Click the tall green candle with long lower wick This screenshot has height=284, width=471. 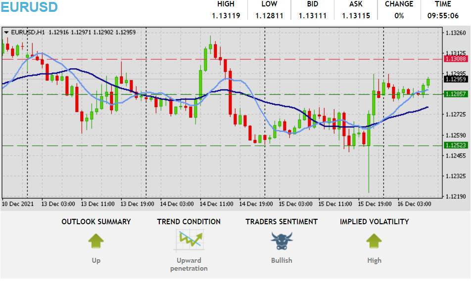[369, 152]
